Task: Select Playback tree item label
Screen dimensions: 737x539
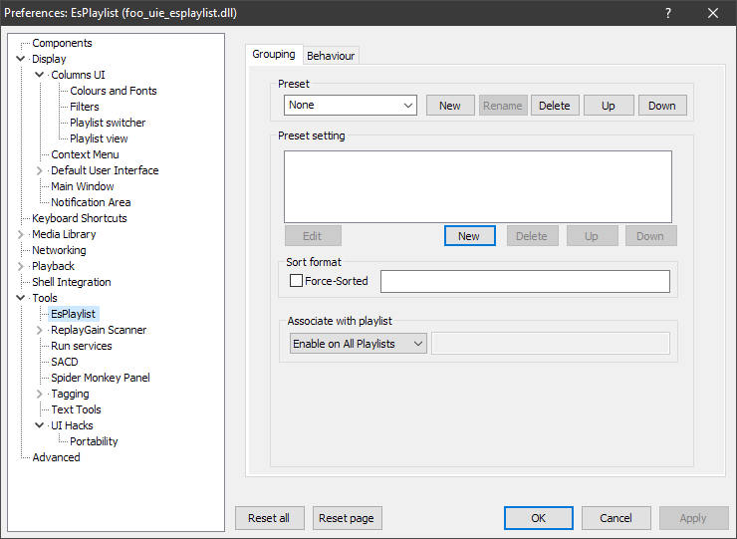Action: tap(53, 266)
